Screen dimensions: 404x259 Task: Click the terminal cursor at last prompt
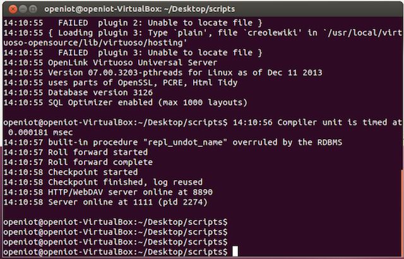235,251
